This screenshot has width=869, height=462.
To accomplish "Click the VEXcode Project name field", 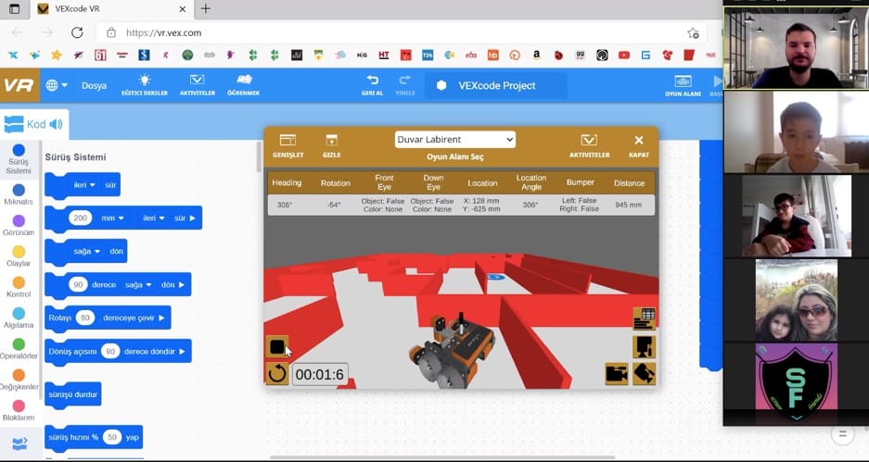I will [x=496, y=85].
